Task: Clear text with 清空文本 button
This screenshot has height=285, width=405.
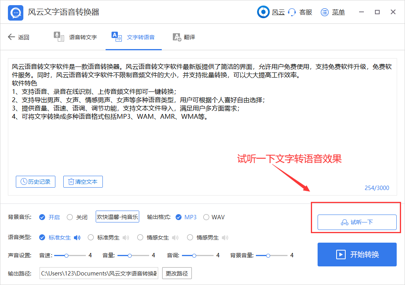Action: 83,182
